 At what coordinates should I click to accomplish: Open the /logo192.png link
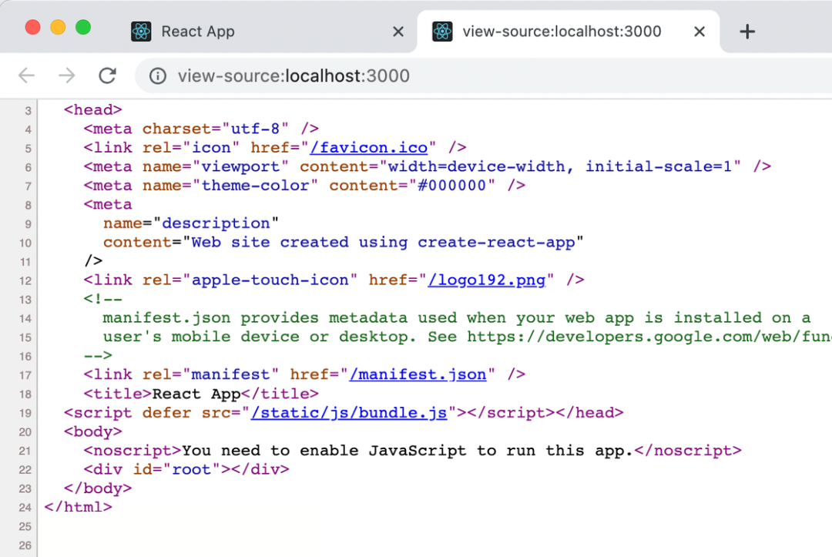pyautogui.click(x=486, y=280)
